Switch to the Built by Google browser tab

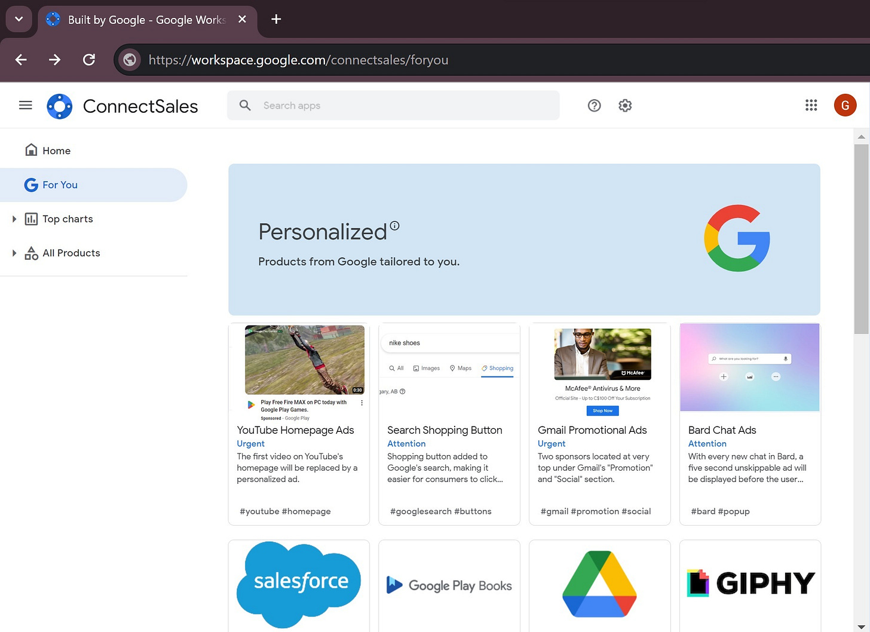tap(146, 20)
